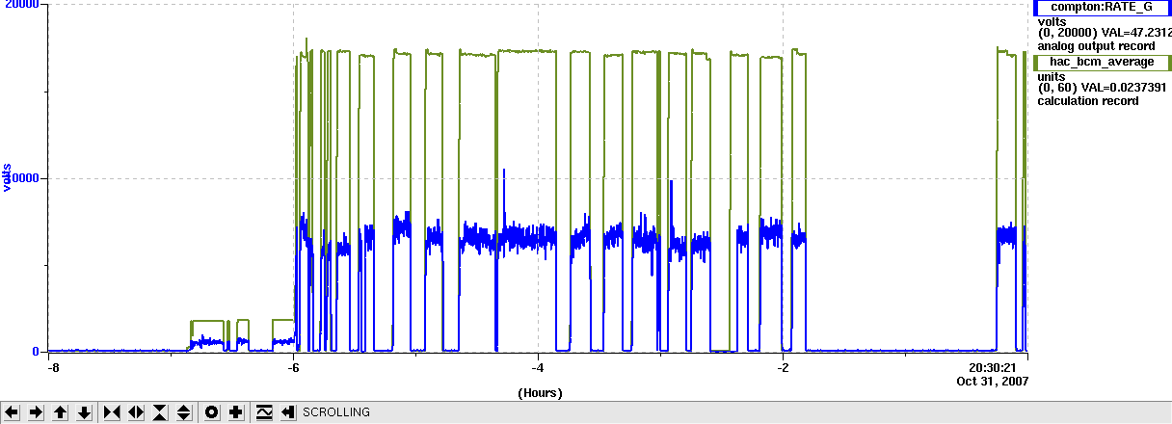Click the -4 time axis label

point(538,367)
